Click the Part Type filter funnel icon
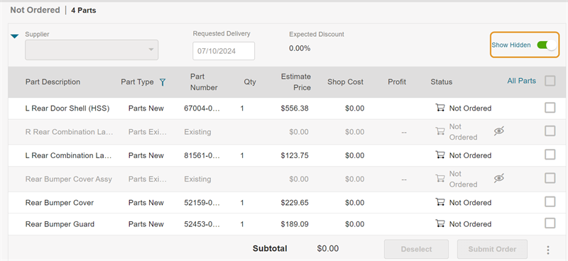The height and width of the screenshot is (261, 568). tap(163, 82)
